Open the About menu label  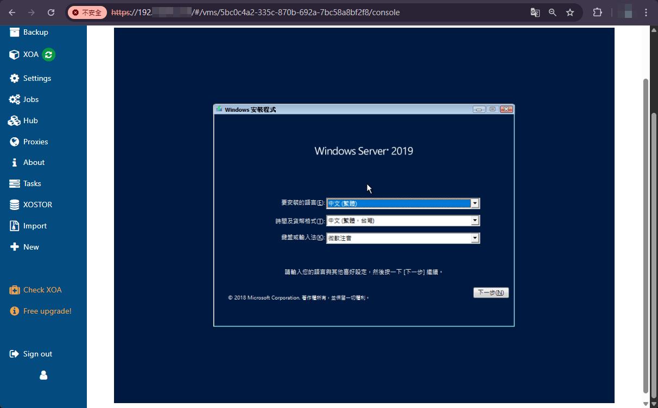click(34, 162)
